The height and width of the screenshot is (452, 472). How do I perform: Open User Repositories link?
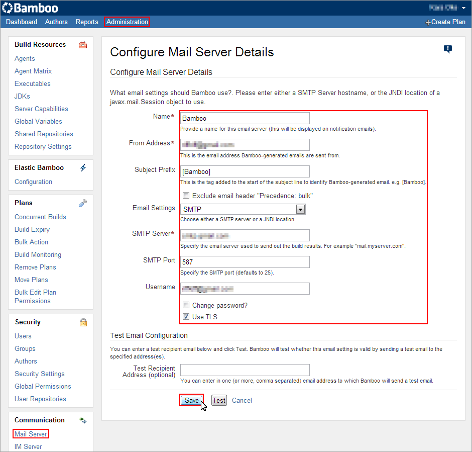coord(40,399)
